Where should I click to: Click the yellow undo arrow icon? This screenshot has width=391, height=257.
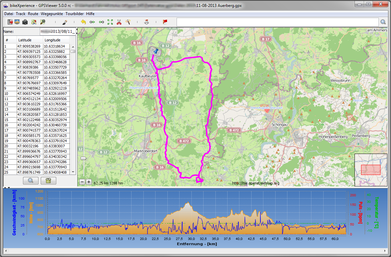[x=83, y=22]
